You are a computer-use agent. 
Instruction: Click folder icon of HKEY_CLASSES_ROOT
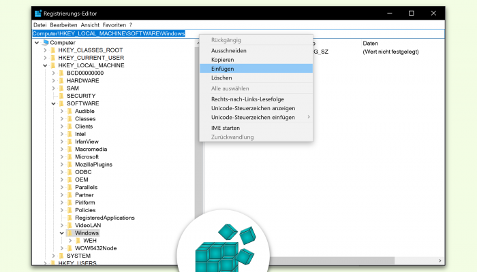coord(53,50)
